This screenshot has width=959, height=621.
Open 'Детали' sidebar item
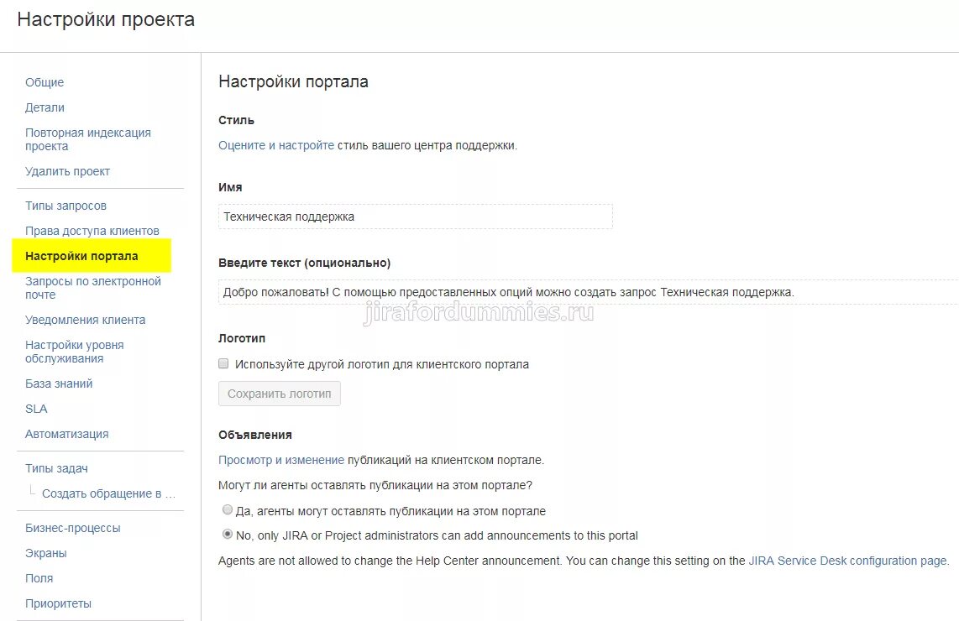[45, 107]
